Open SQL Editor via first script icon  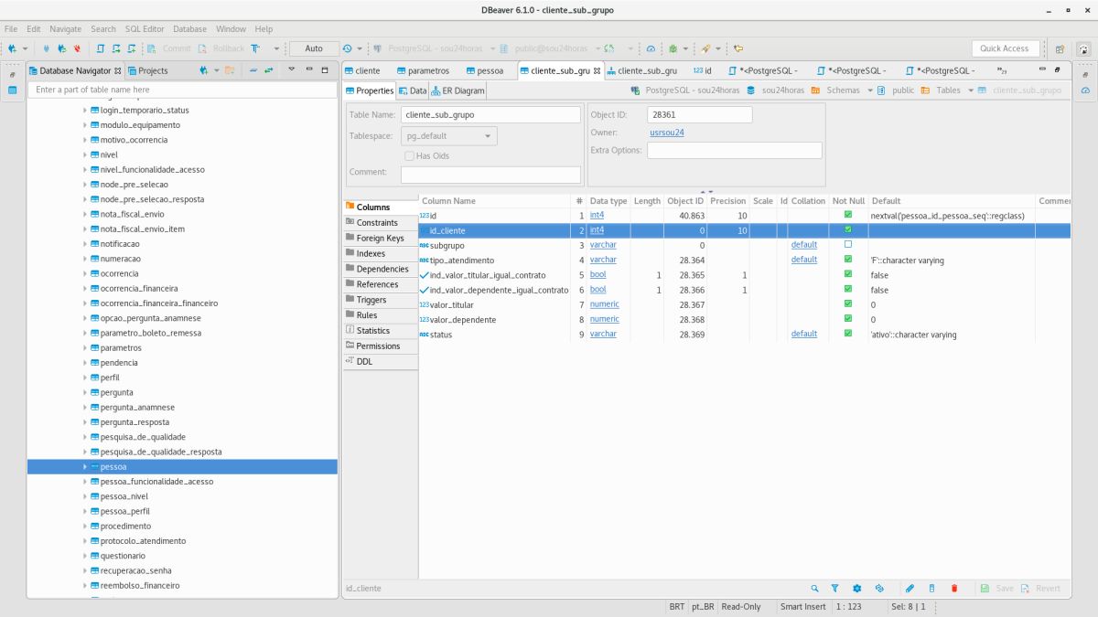click(101, 48)
